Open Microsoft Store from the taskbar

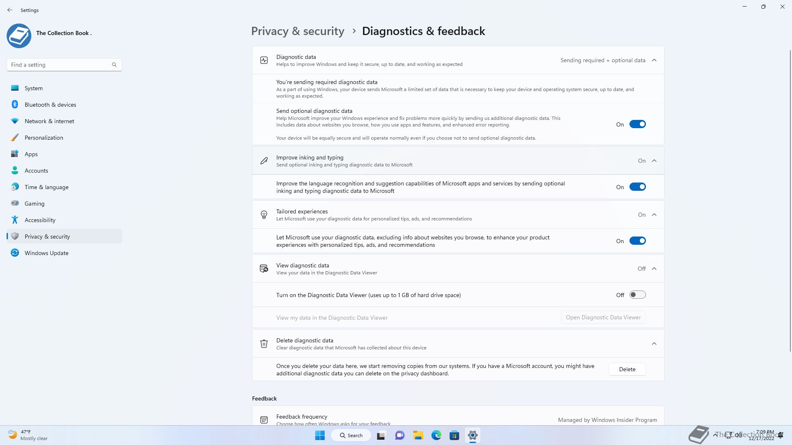(x=454, y=435)
